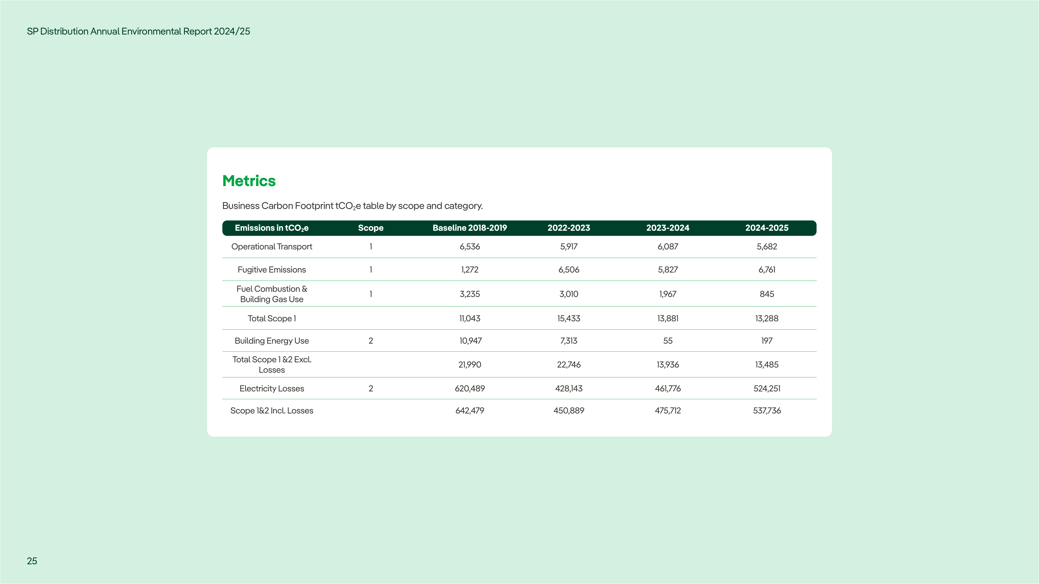Click the Operational Transport row label
The width and height of the screenshot is (1039, 584).
(272, 247)
